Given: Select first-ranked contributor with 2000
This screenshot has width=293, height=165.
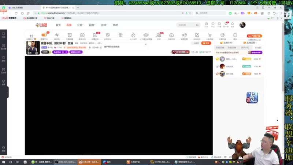Looking at the screenshot, I should 238,59.
